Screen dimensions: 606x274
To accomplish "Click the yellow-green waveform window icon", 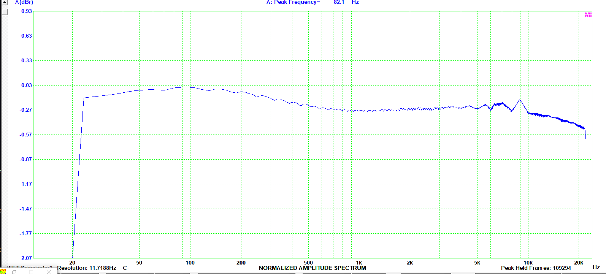I will tap(3, 271).
